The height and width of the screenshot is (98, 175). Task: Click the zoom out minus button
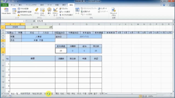[155, 96]
